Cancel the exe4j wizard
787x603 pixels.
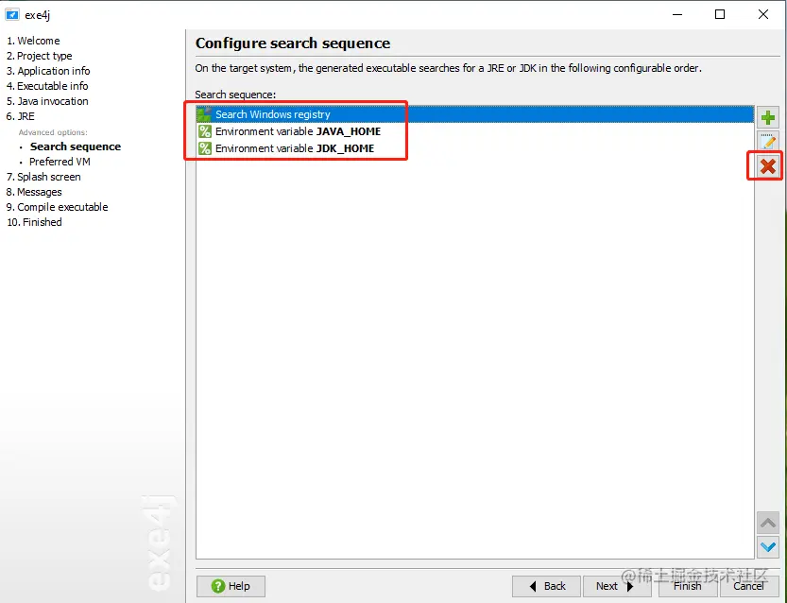pyautogui.click(x=749, y=586)
